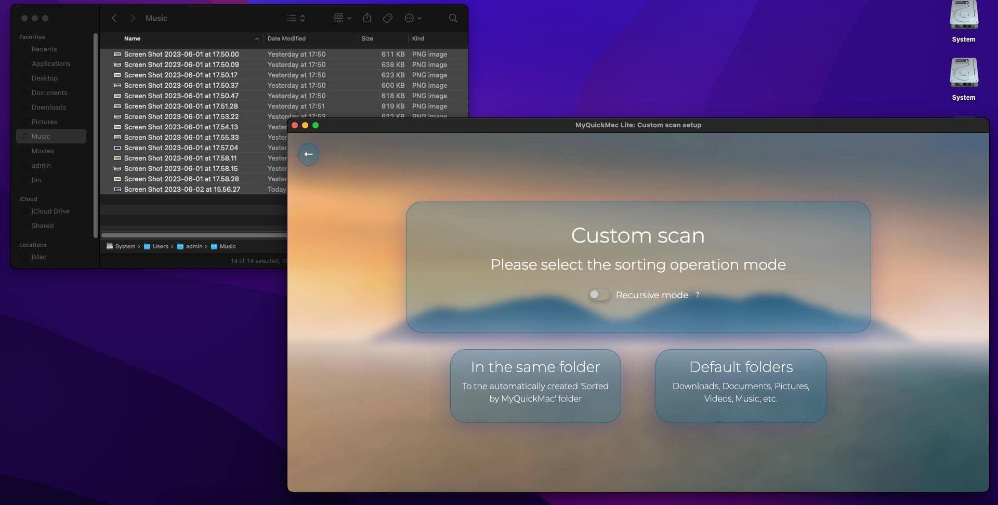Click Finder's back navigation chevron
The height and width of the screenshot is (505, 998).
tap(114, 18)
